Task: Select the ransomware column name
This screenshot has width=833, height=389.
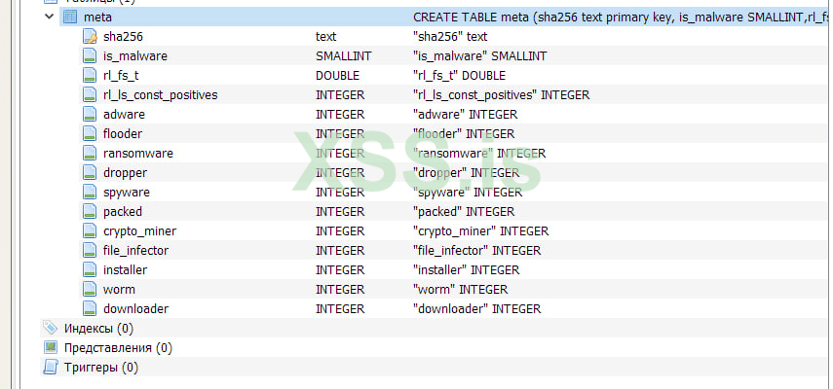Action: pos(138,154)
